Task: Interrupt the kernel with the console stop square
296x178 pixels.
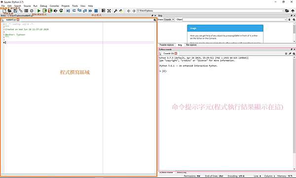Action: pyautogui.click(x=286, y=54)
